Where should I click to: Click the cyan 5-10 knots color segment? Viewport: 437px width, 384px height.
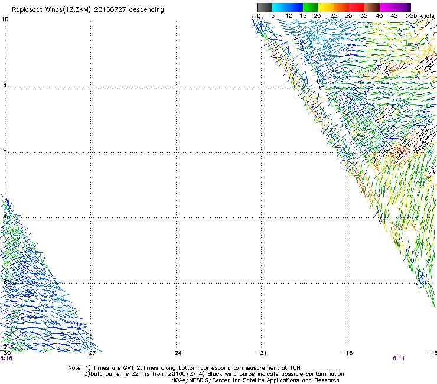point(280,7)
